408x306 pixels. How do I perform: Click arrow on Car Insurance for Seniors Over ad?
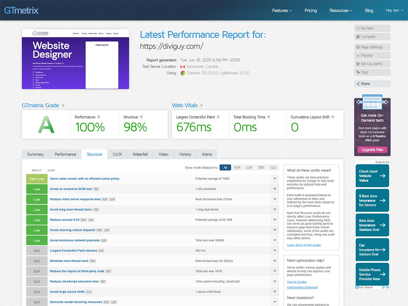[382, 250]
